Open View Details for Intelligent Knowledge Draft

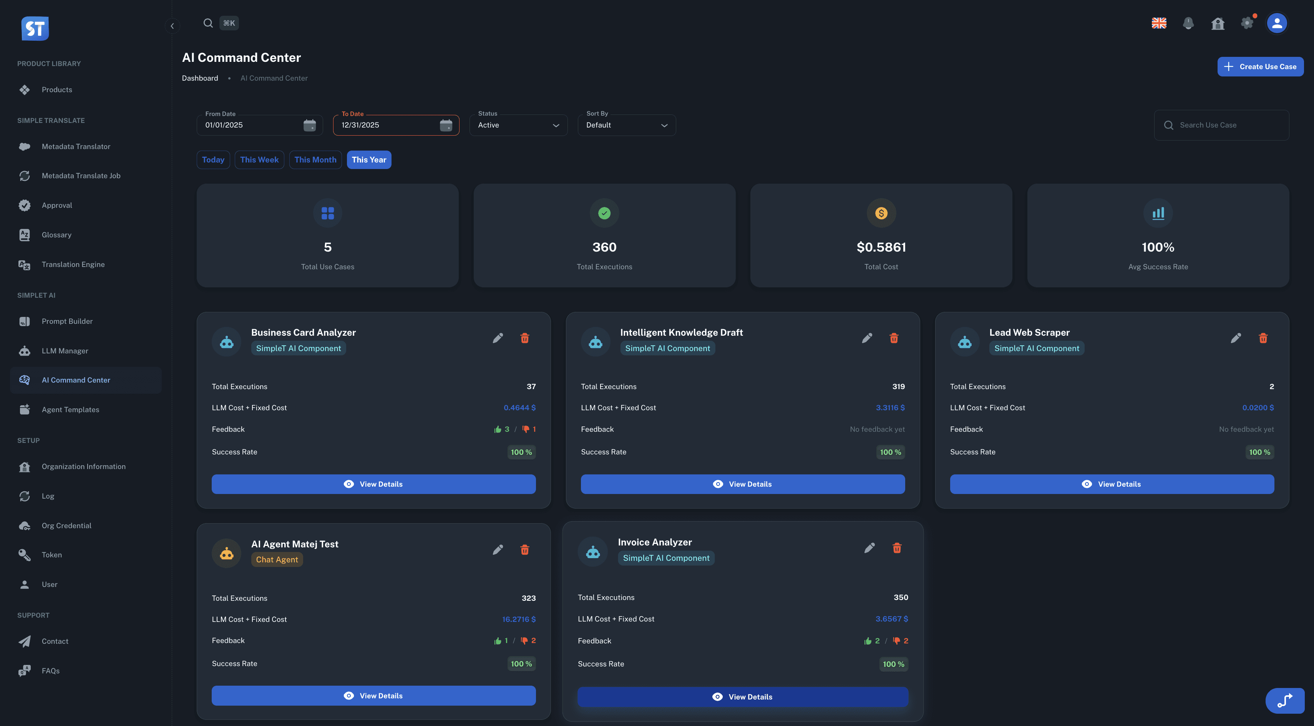[743, 484]
